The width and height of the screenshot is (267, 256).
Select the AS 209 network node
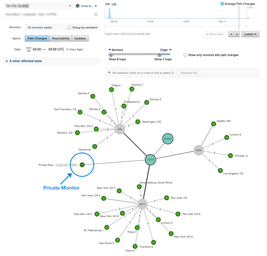click(119, 129)
